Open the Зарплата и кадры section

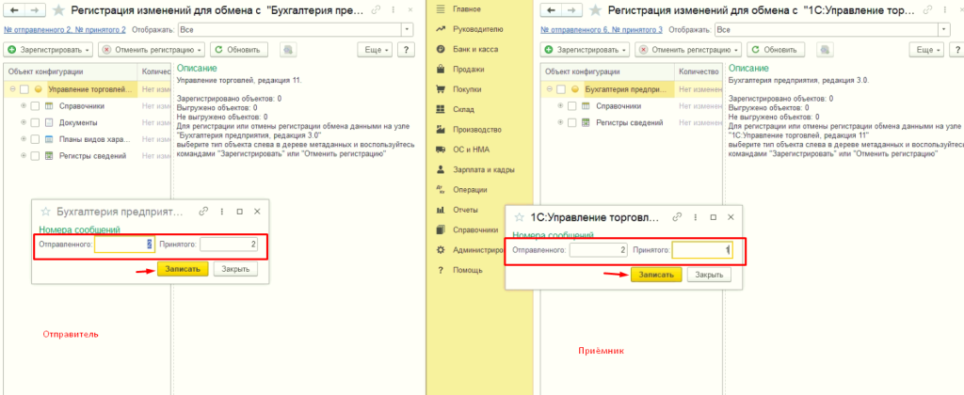(x=483, y=169)
